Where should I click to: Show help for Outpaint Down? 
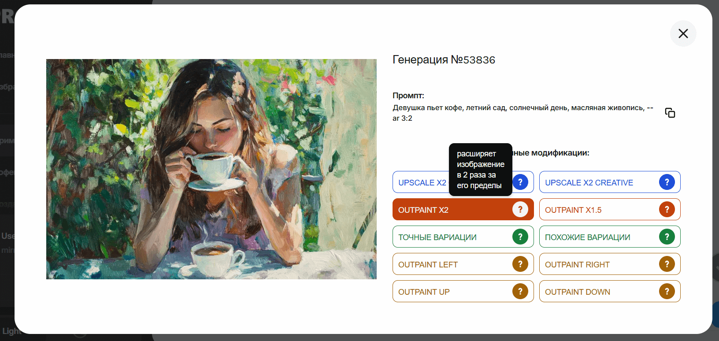point(667,291)
